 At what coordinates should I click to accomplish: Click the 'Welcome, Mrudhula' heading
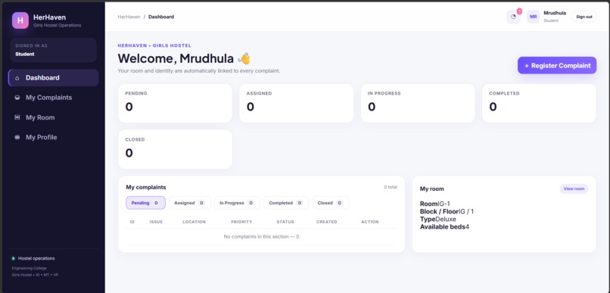185,59
